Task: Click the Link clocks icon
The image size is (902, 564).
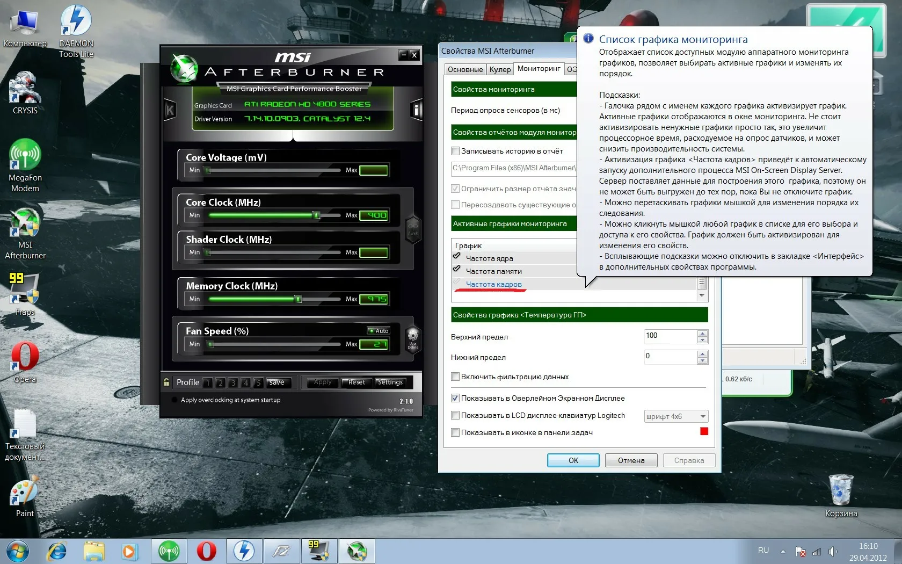Action: click(413, 229)
